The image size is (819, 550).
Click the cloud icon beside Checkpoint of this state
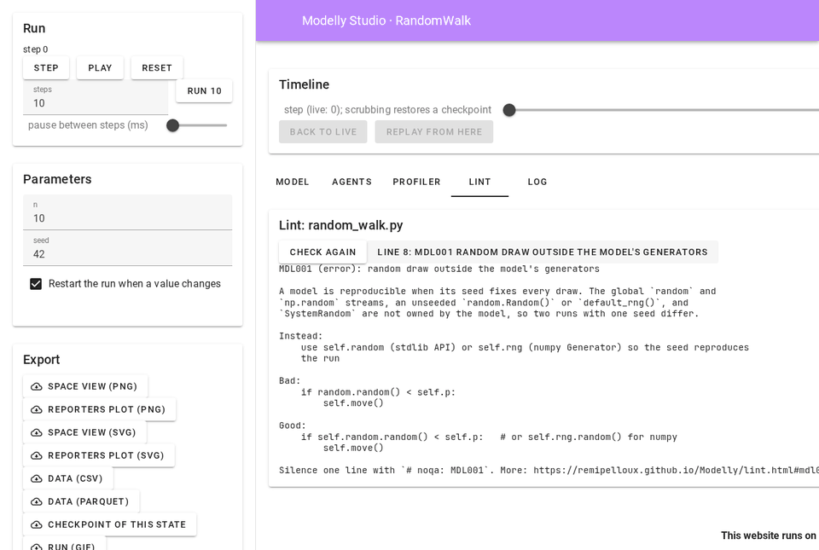[x=37, y=524]
